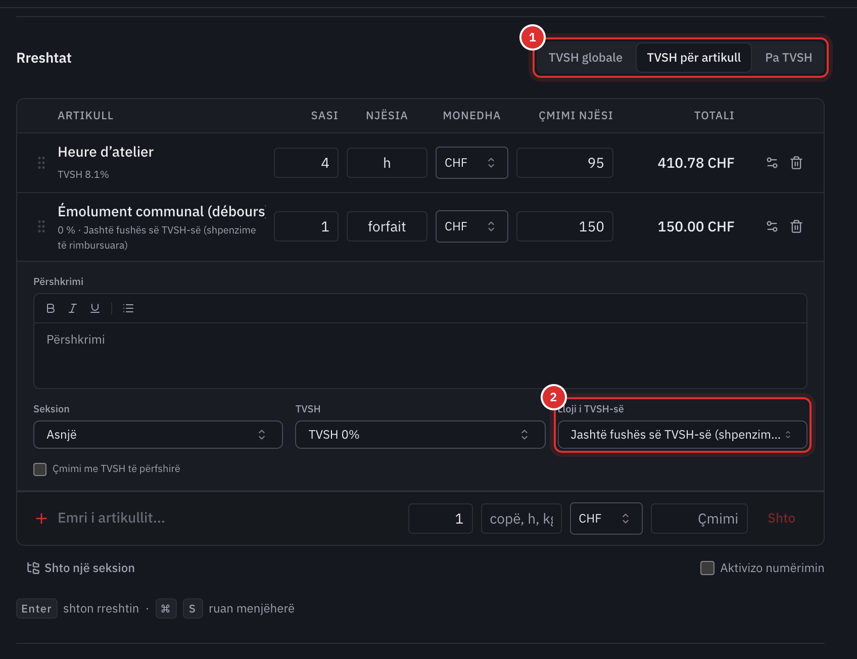857x659 pixels.
Task: Edit unit field showing forfait
Action: click(387, 226)
